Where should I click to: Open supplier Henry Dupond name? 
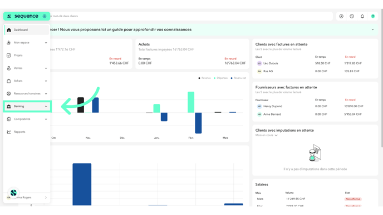point(273,106)
